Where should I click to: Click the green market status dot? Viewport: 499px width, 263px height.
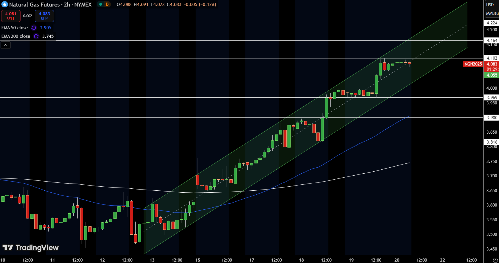101,4
